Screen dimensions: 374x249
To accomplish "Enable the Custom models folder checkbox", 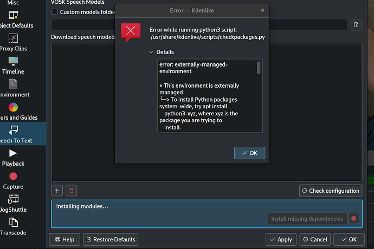I will point(55,12).
